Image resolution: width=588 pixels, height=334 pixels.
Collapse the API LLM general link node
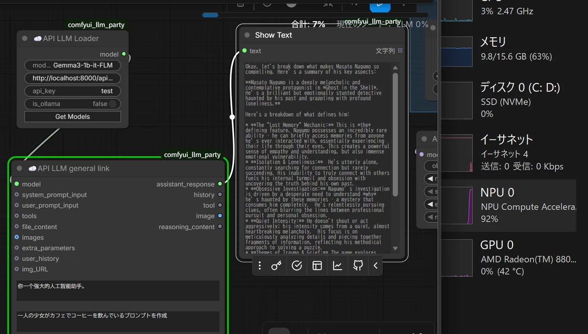19,168
